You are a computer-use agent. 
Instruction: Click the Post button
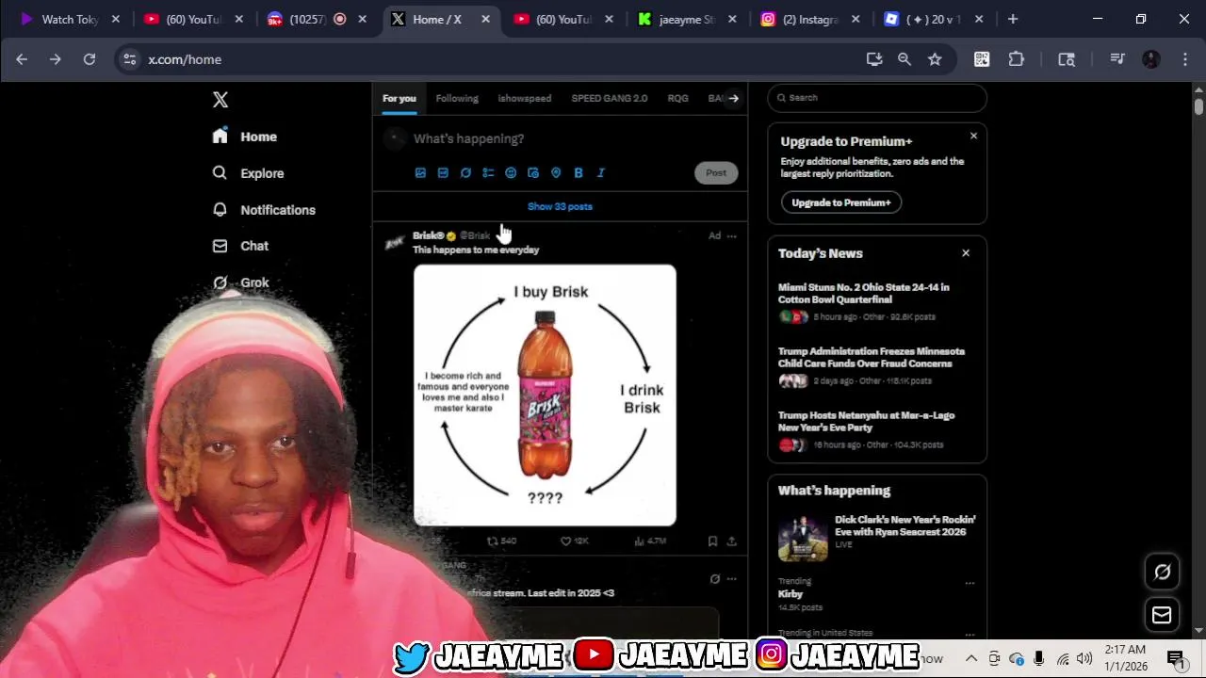coord(716,172)
